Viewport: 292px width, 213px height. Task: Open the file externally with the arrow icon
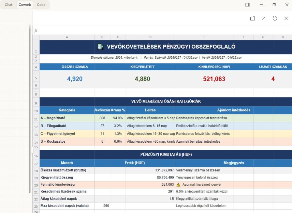(263, 19)
